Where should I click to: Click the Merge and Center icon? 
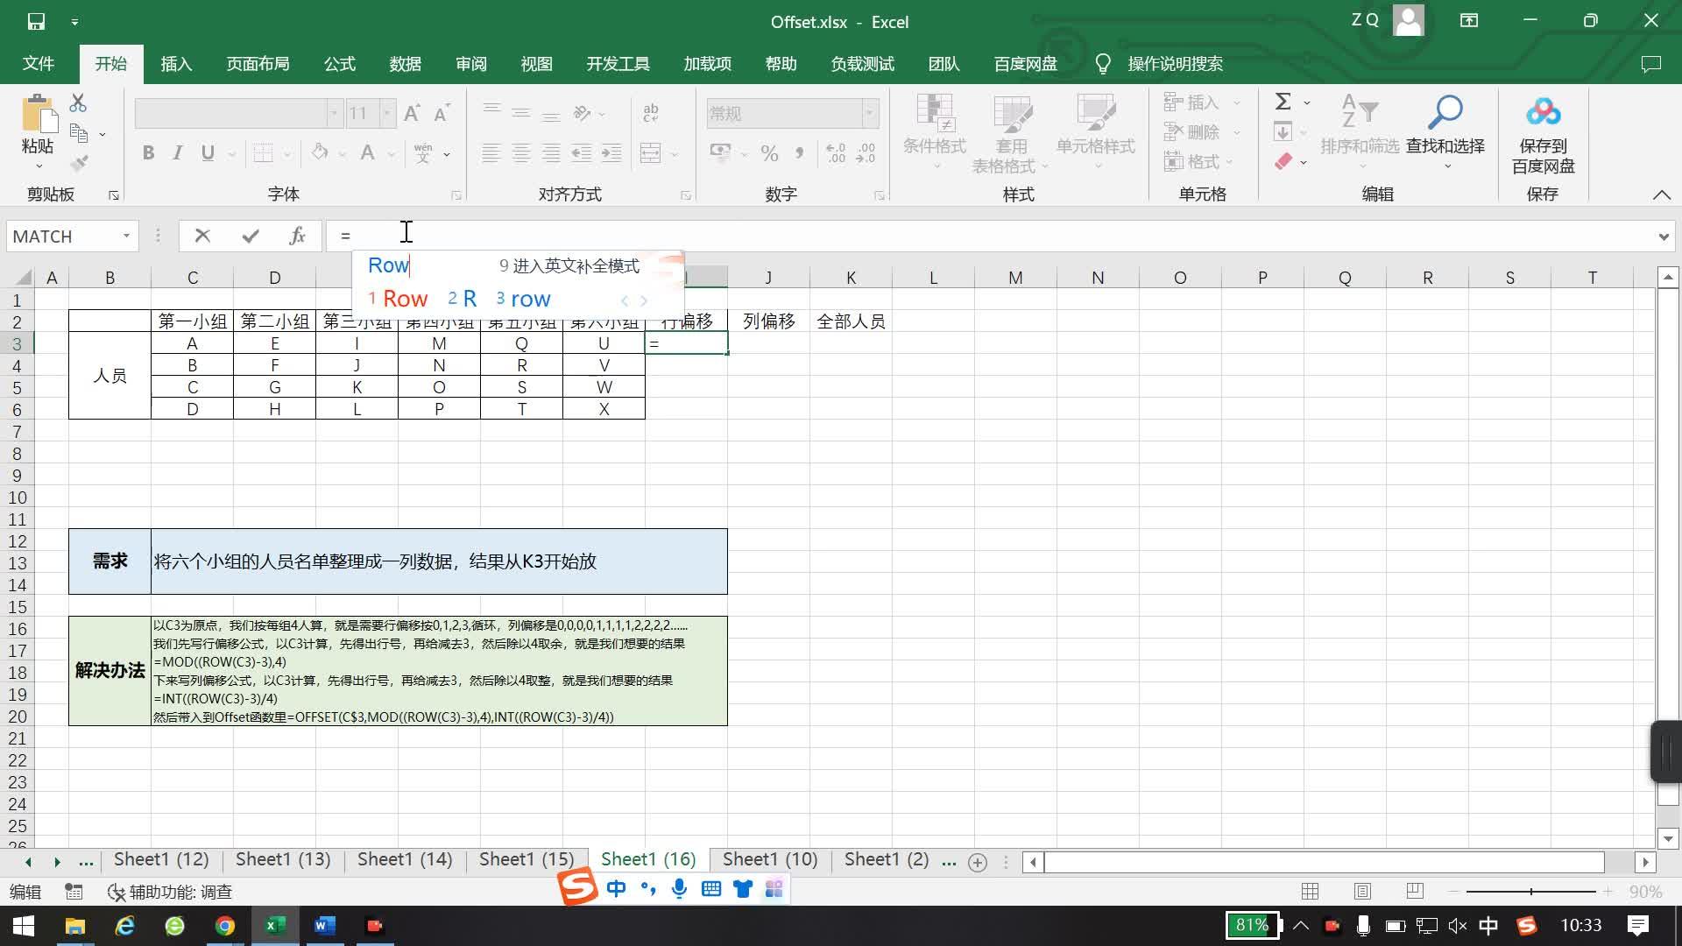click(651, 153)
